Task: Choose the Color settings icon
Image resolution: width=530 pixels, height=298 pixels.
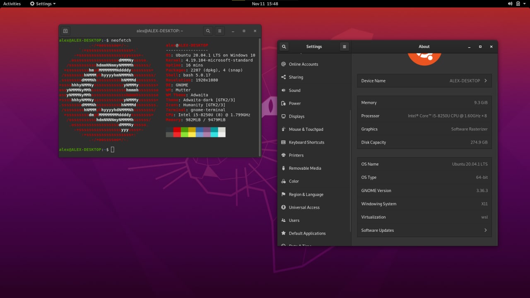Action: coord(284,181)
